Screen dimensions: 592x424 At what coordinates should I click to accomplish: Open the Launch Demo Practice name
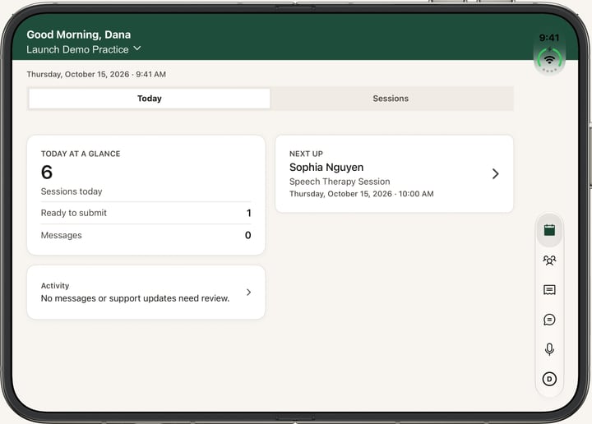click(x=77, y=49)
